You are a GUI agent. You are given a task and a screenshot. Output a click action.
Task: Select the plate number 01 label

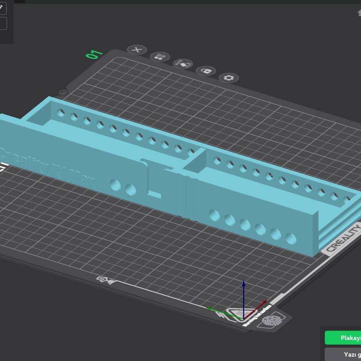[x=94, y=55]
